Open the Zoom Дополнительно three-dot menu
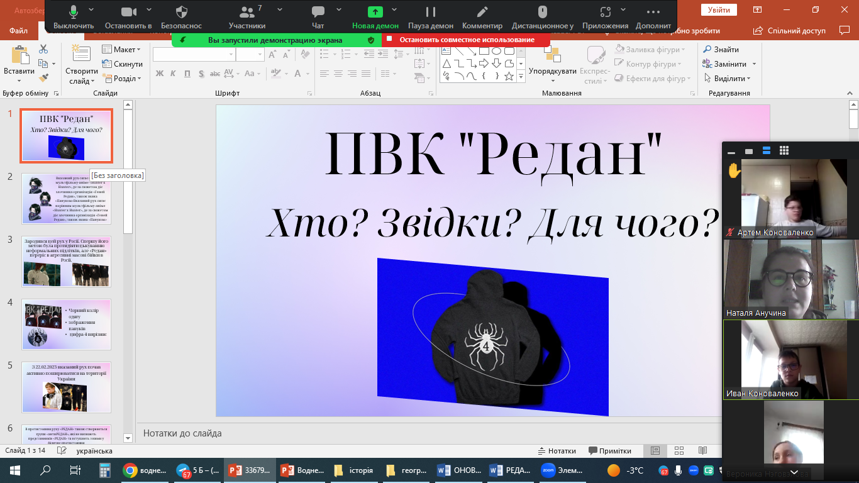The image size is (859, 483). tap(653, 17)
